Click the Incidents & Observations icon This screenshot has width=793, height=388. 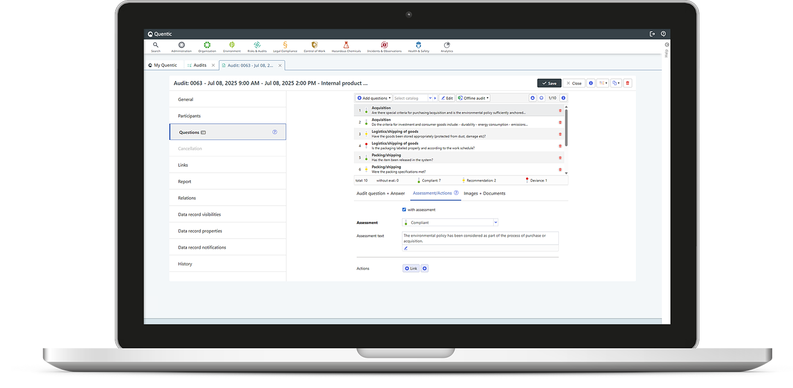pos(384,46)
